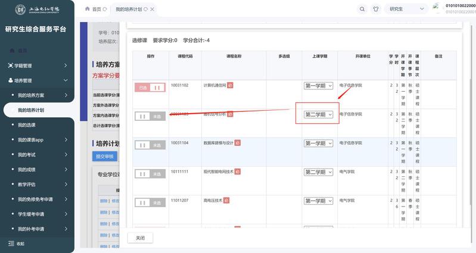Click the blue 提交审核 button

pyautogui.click(x=105, y=157)
